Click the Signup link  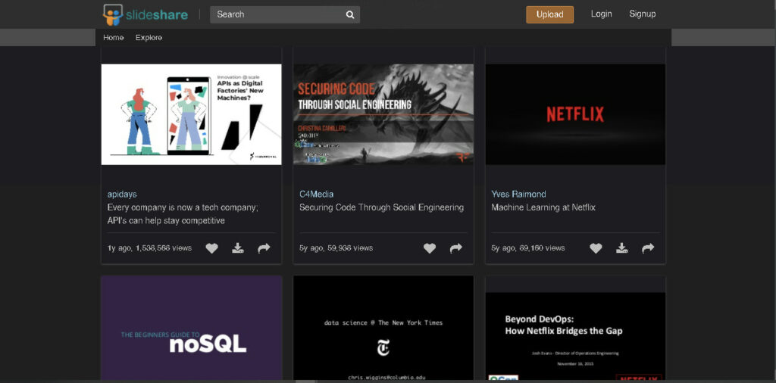(x=643, y=14)
